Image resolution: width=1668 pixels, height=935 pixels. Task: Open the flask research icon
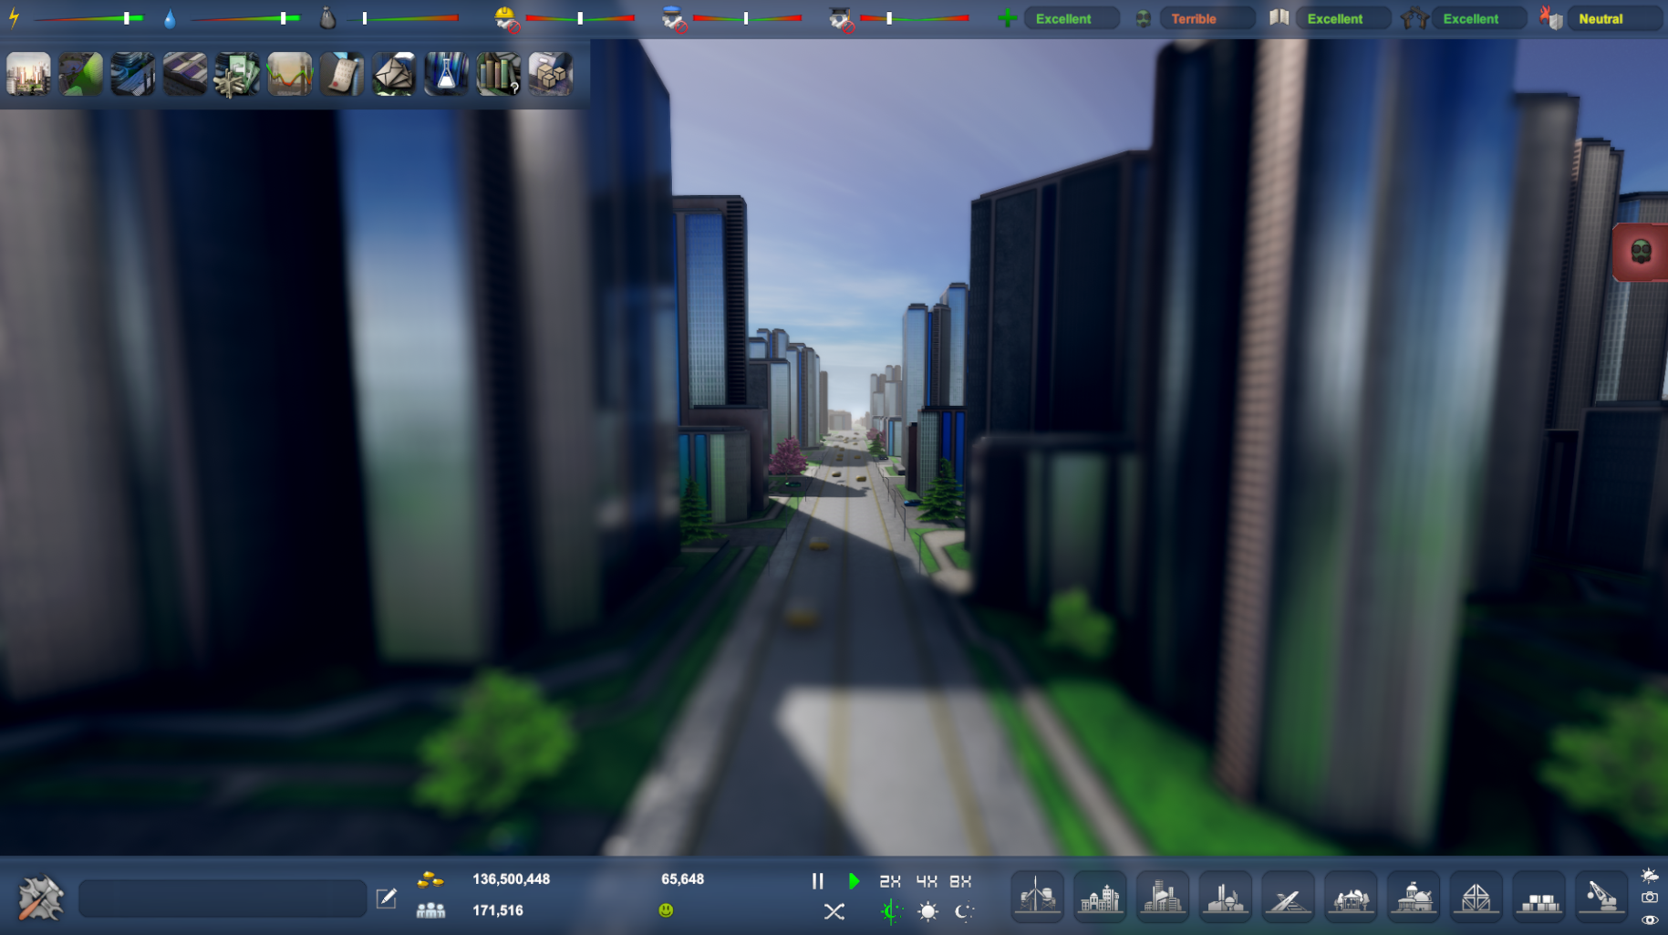click(446, 74)
